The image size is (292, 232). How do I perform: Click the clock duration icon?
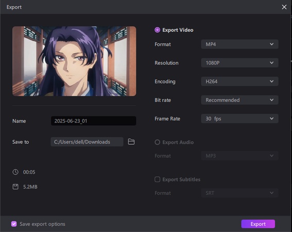tap(15, 172)
